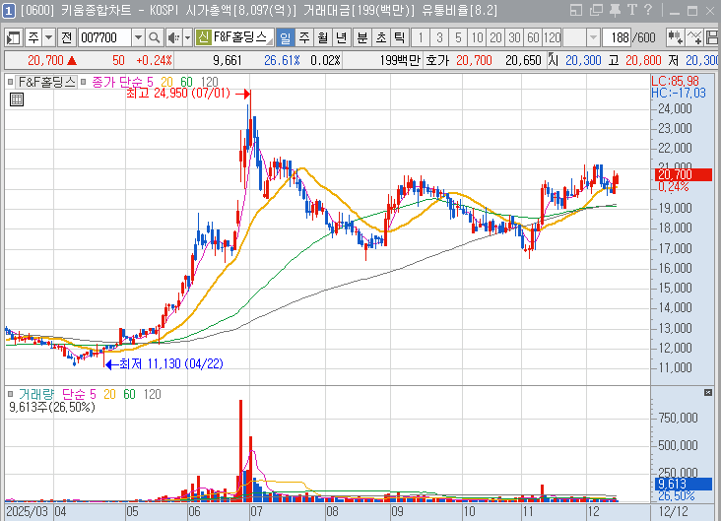The image size is (721, 521).
Task: Switch chart to 분 (minute) period
Action: pos(361,37)
